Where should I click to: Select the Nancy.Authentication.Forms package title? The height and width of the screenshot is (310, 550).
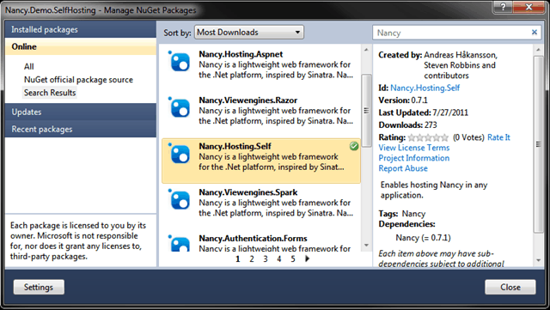coord(253,238)
